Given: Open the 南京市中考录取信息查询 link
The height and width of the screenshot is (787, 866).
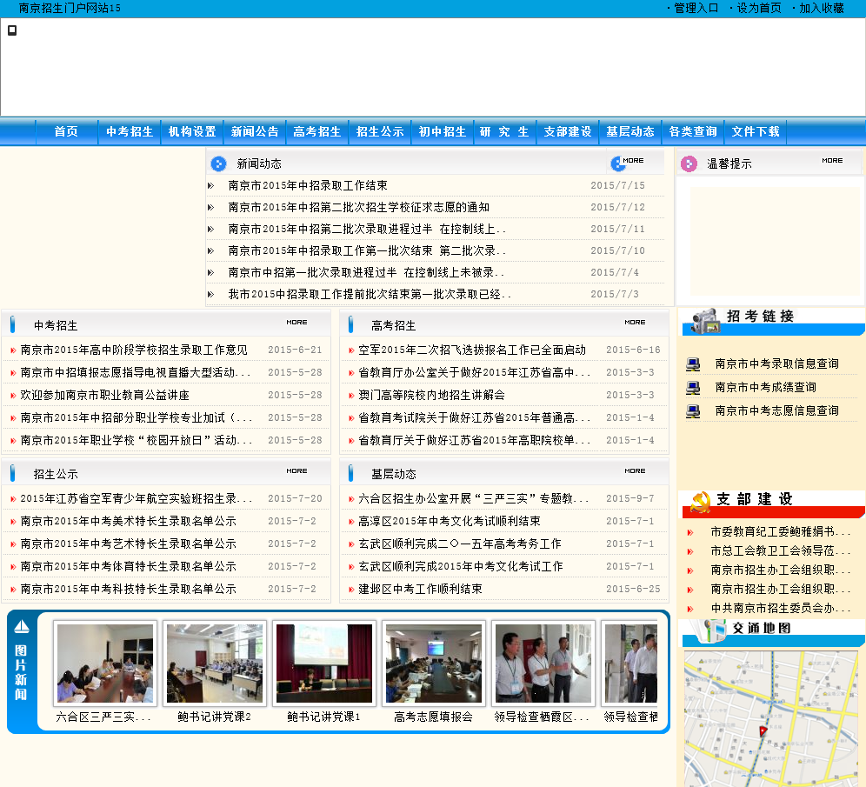Looking at the screenshot, I should pyautogui.click(x=776, y=363).
